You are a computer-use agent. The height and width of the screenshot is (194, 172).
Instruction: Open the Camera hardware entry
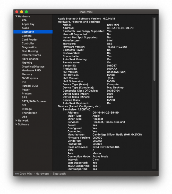(x=27, y=36)
